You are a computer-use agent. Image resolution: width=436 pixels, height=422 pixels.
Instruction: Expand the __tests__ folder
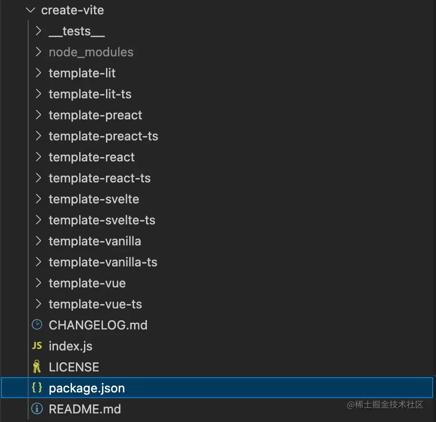(x=76, y=31)
